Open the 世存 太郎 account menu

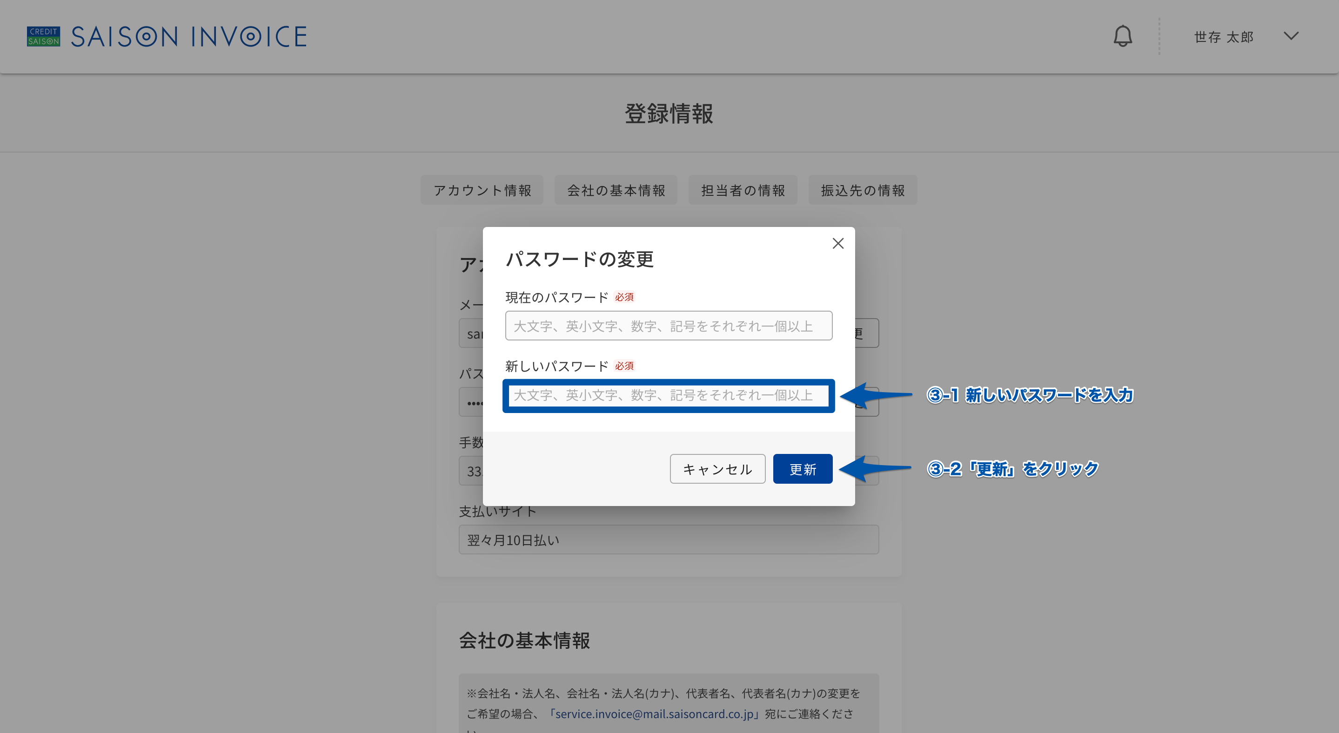(1224, 37)
